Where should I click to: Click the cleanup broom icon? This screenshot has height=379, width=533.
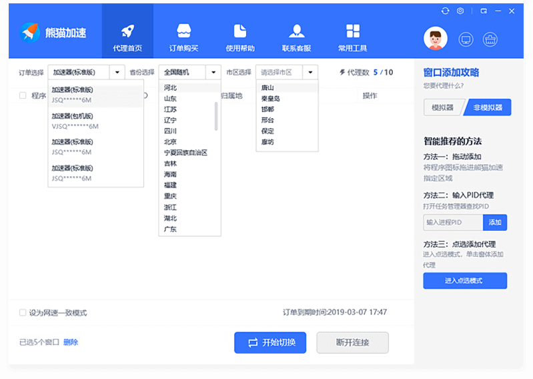[x=490, y=39]
